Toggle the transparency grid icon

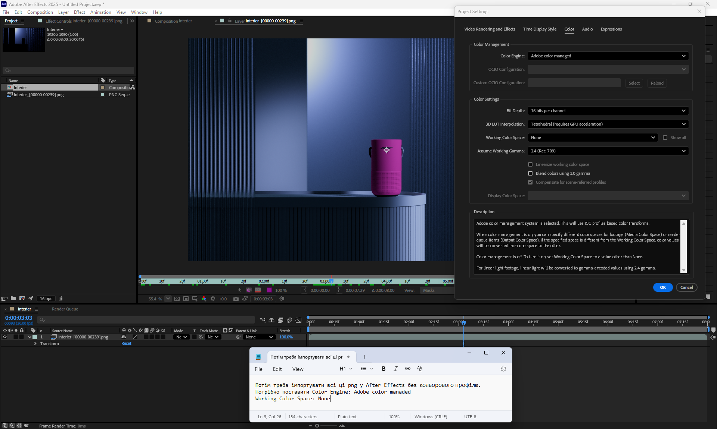pos(177,299)
